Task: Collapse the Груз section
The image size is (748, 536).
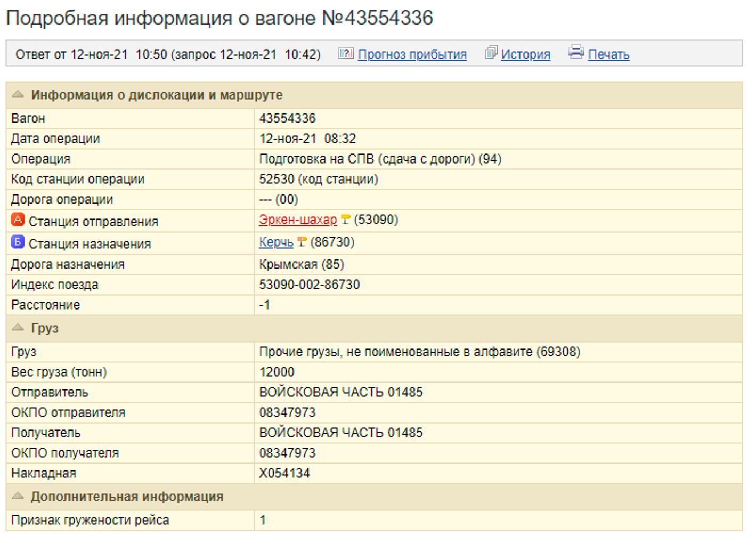Action: (18, 328)
